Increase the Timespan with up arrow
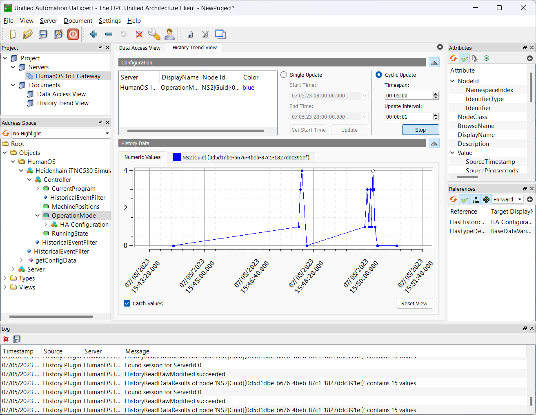 pyautogui.click(x=436, y=93)
